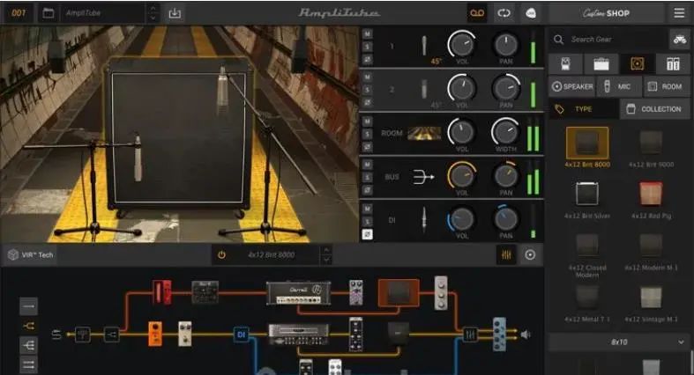Click the loop icon in top bar
Screen dimensions: 694x375
tap(504, 13)
